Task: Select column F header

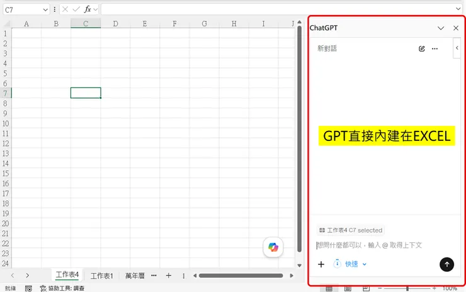Action: pyautogui.click(x=174, y=23)
